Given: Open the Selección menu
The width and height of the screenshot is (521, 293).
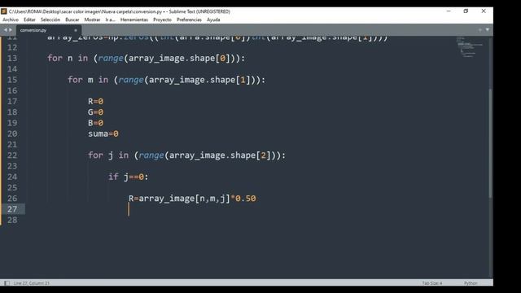Looking at the screenshot, I should (x=50, y=20).
